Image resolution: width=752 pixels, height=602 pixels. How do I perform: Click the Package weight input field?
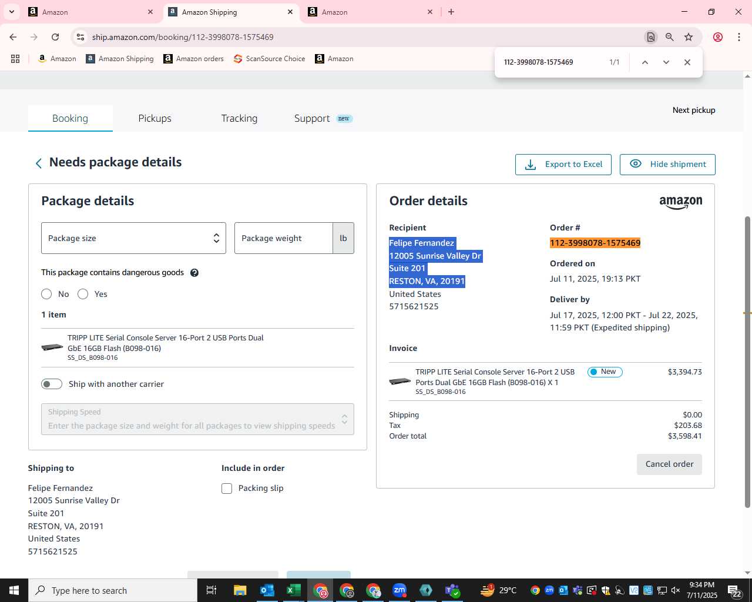284,238
